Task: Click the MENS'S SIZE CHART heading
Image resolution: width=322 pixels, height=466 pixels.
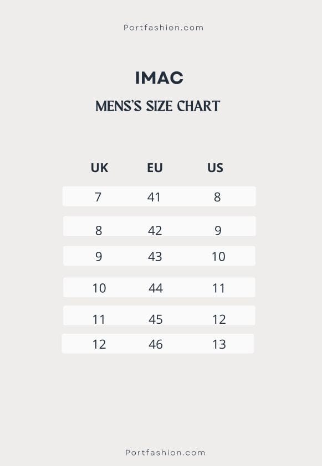Action: tap(158, 106)
